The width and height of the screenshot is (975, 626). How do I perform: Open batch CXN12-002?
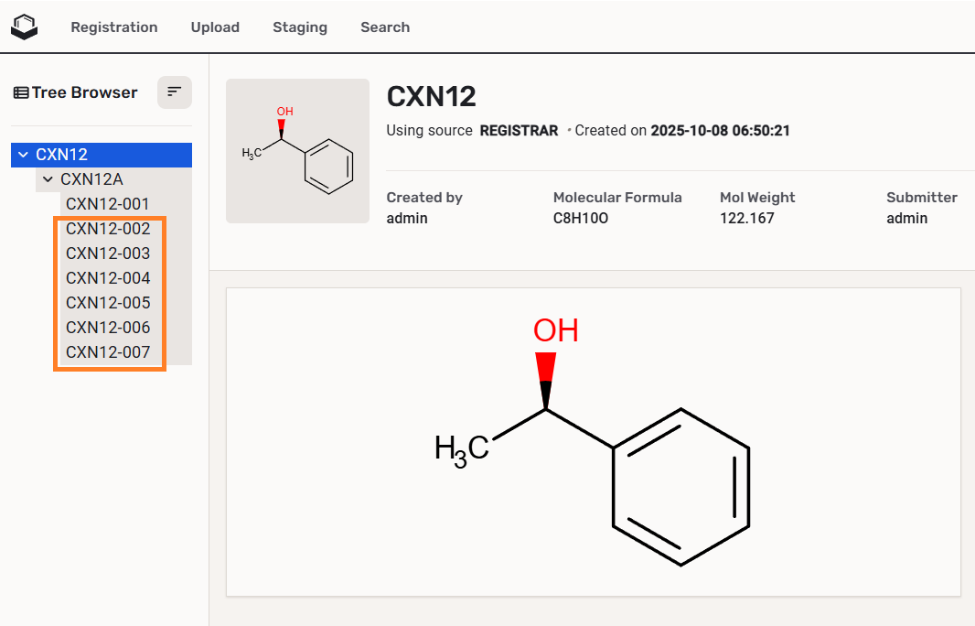coord(108,229)
